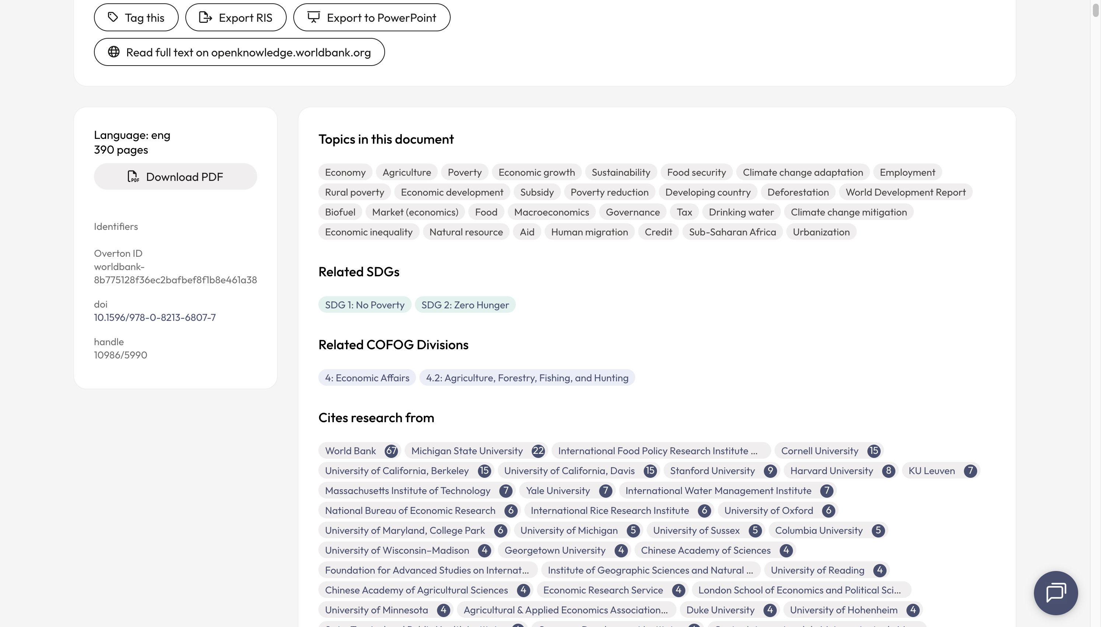This screenshot has width=1101, height=627.
Task: Select the Human migration topic tag
Action: pyautogui.click(x=590, y=232)
